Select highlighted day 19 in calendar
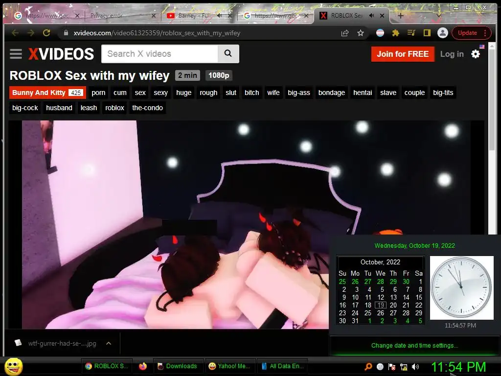Image resolution: width=501 pixels, height=376 pixels. coord(381,305)
